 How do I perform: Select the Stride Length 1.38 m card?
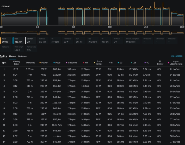click(x=18, y=48)
